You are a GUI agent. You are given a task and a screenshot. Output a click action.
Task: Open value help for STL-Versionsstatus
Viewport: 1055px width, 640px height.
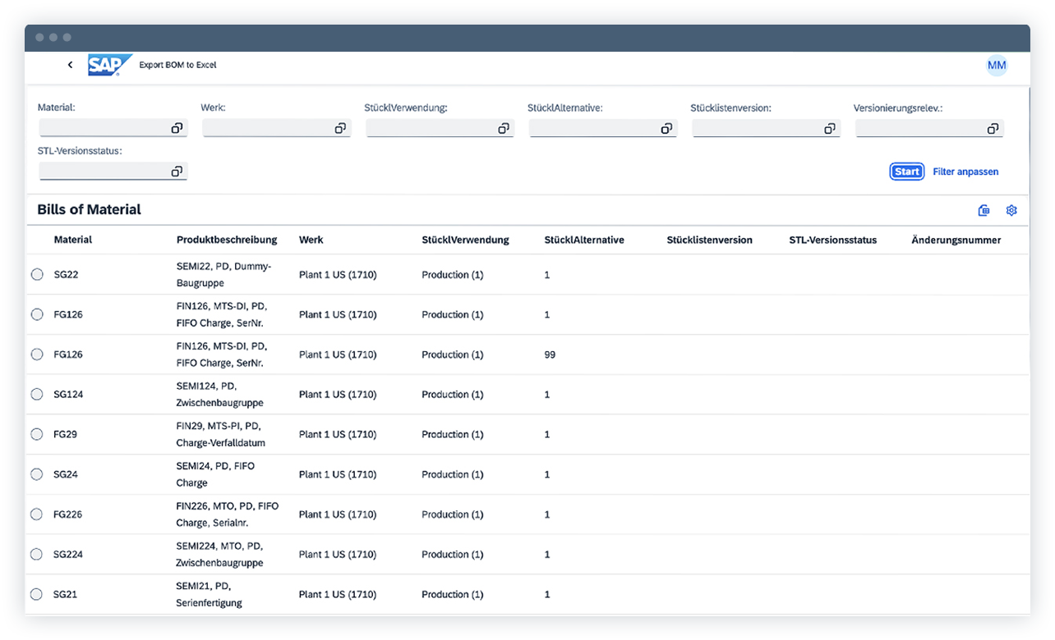[177, 171]
